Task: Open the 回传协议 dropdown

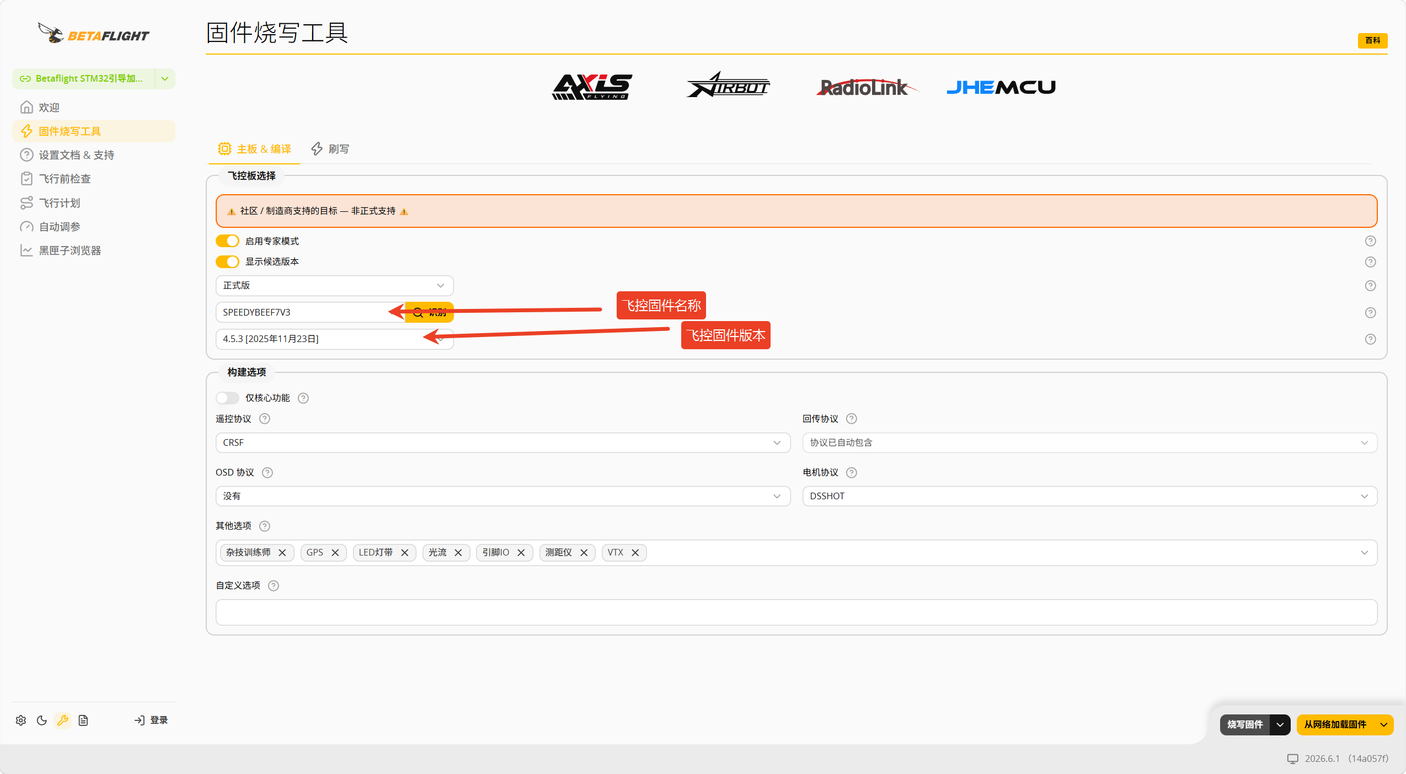Action: coord(1089,443)
